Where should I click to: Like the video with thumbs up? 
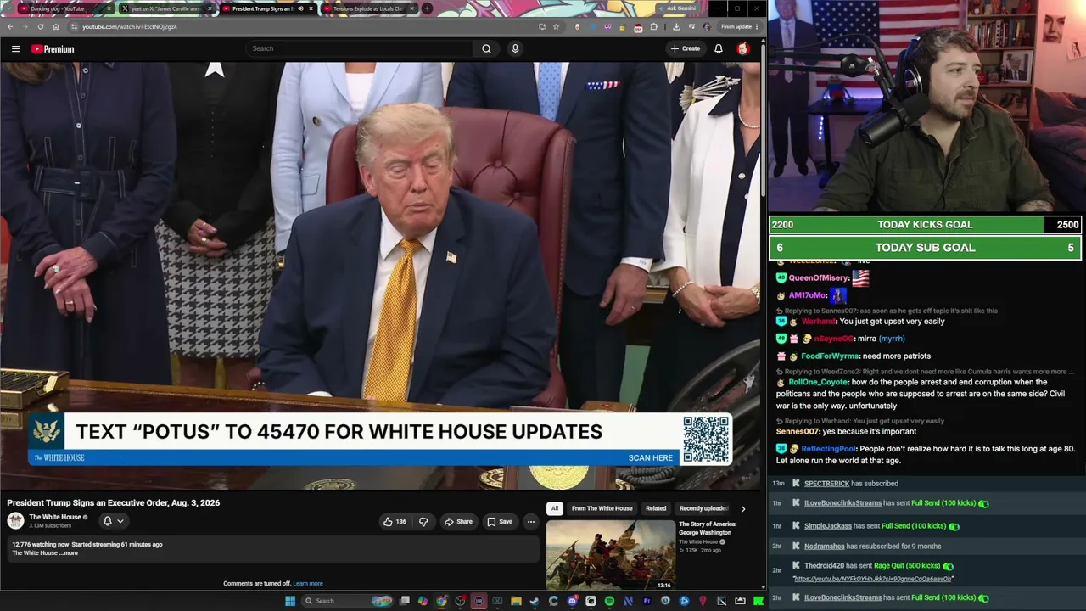[395, 522]
